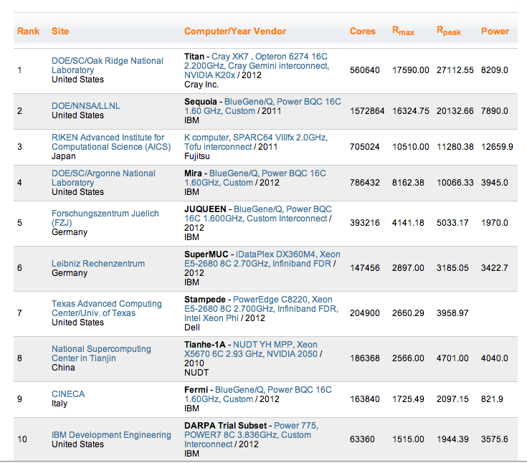Click the Computer/Year Vendor column header
Viewport: 527px width, 463px height.
point(235,32)
